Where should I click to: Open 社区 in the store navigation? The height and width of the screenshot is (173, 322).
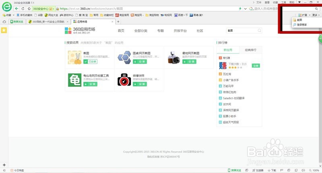pyautogui.click(x=200, y=31)
